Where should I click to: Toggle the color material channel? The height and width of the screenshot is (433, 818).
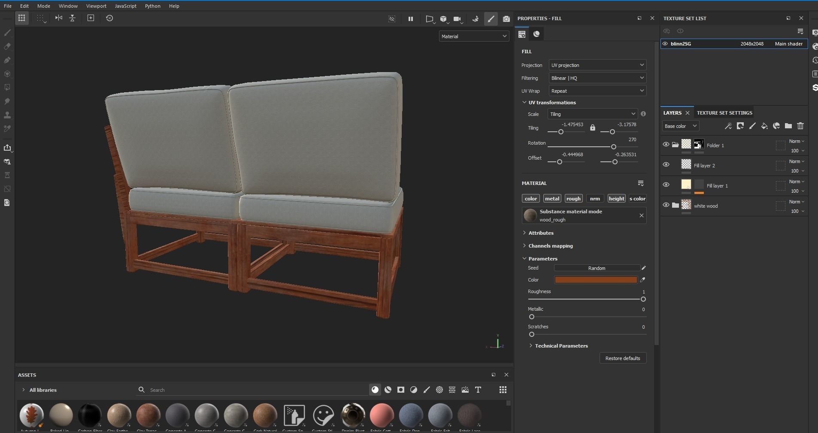pos(531,199)
